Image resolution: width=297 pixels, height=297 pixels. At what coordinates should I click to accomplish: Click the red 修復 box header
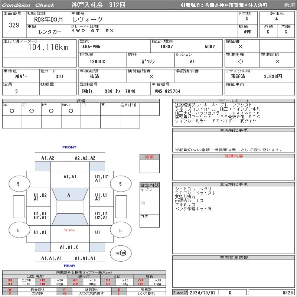point(150,157)
